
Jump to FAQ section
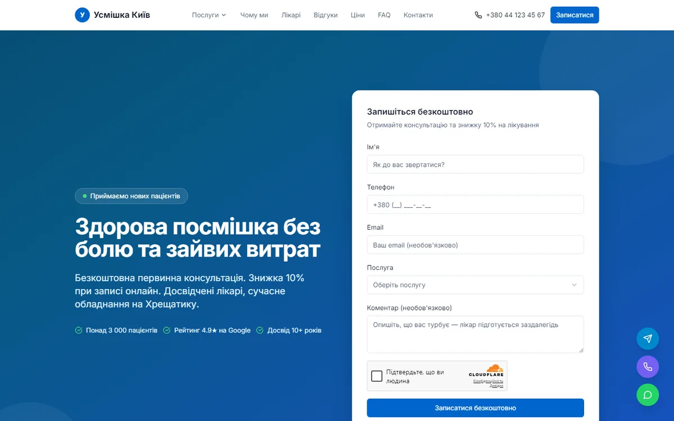(384, 15)
